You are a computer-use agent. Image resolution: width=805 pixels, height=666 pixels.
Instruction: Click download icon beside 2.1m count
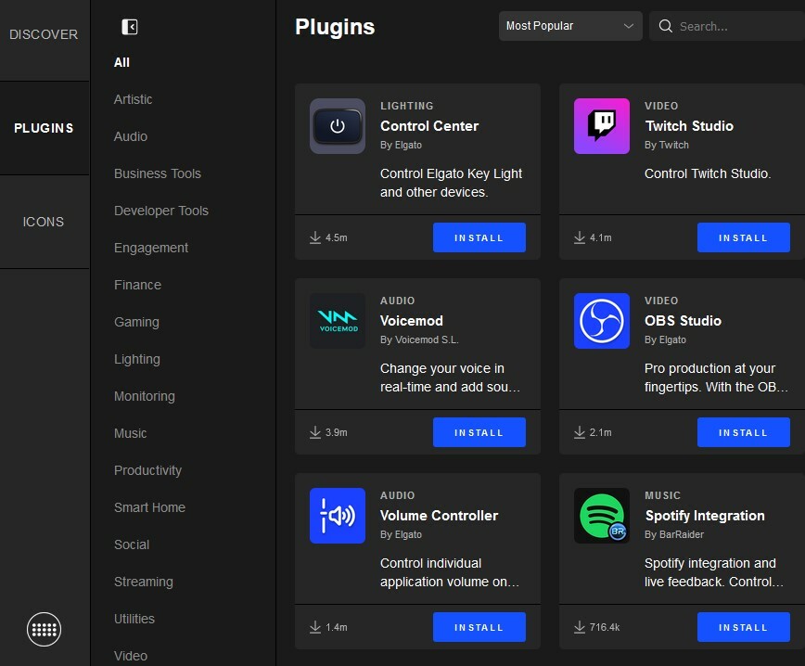point(580,432)
